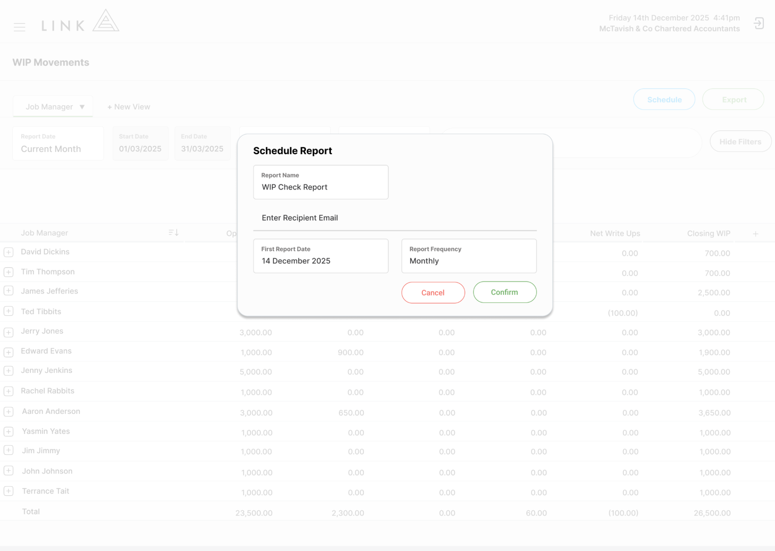
Task: Click the + New View tab
Action: [129, 107]
